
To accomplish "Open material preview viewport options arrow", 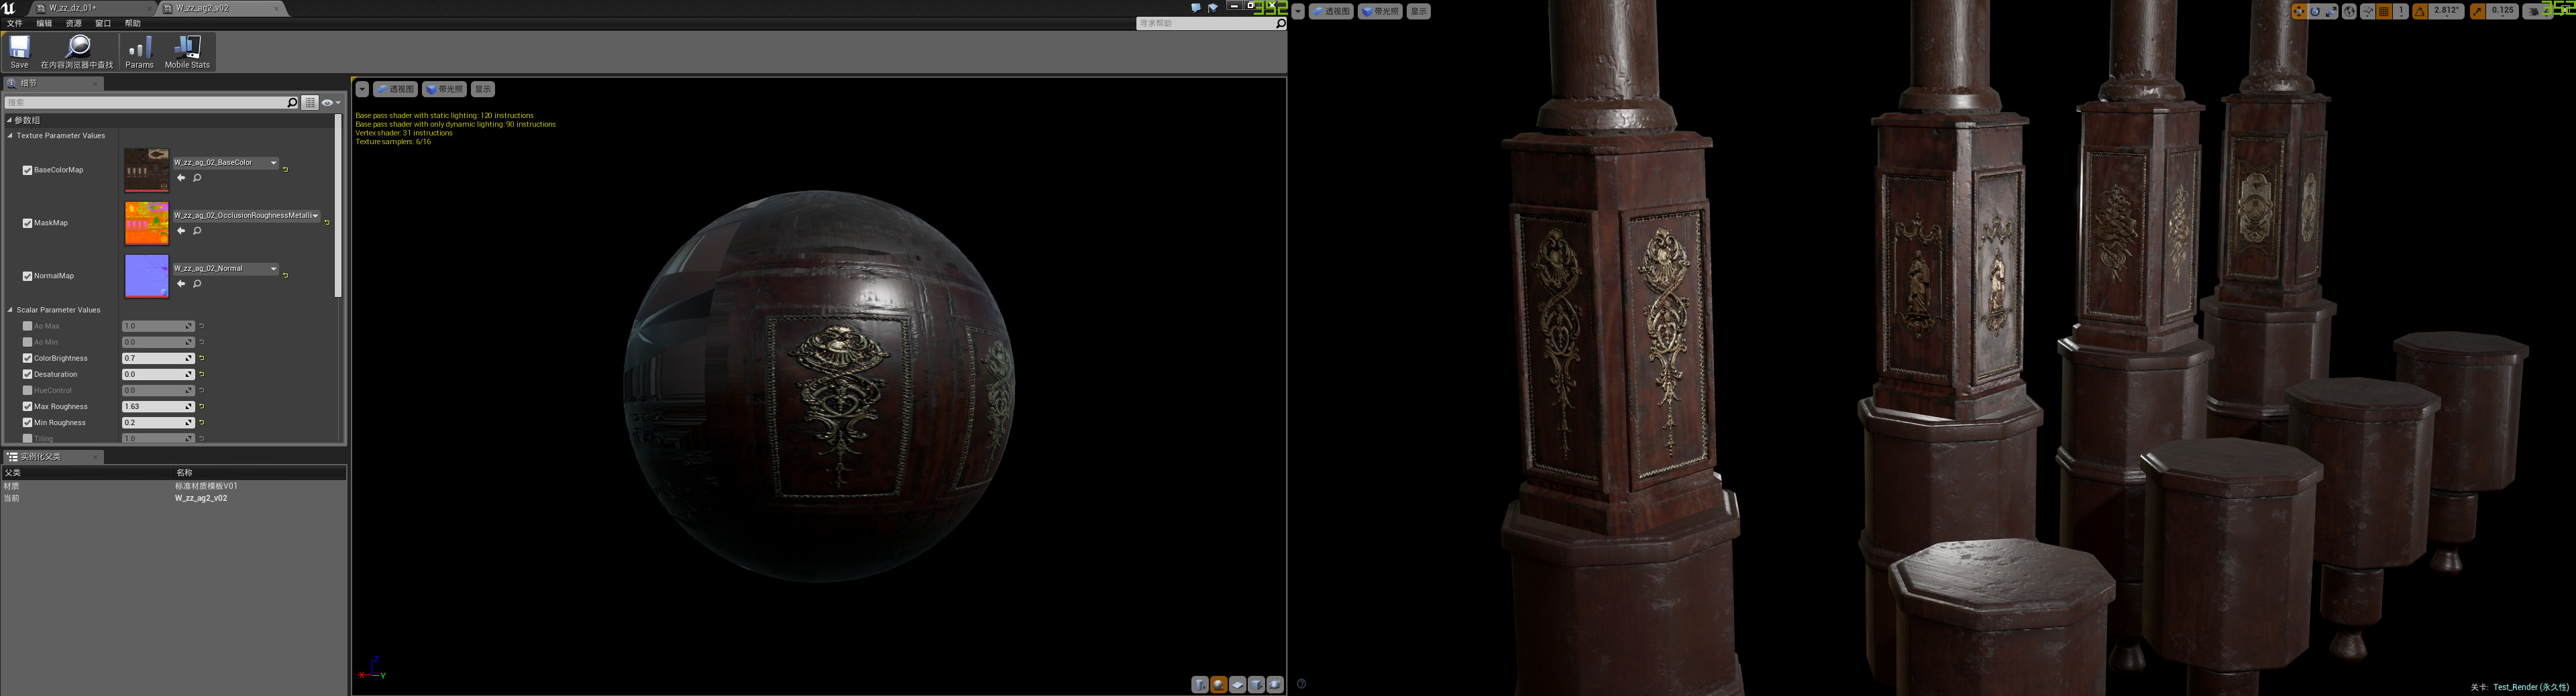I will [x=362, y=89].
